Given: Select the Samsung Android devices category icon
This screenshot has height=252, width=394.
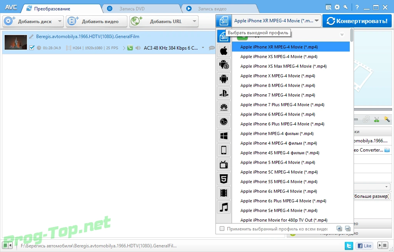Looking at the screenshot, I should [x=224, y=65].
